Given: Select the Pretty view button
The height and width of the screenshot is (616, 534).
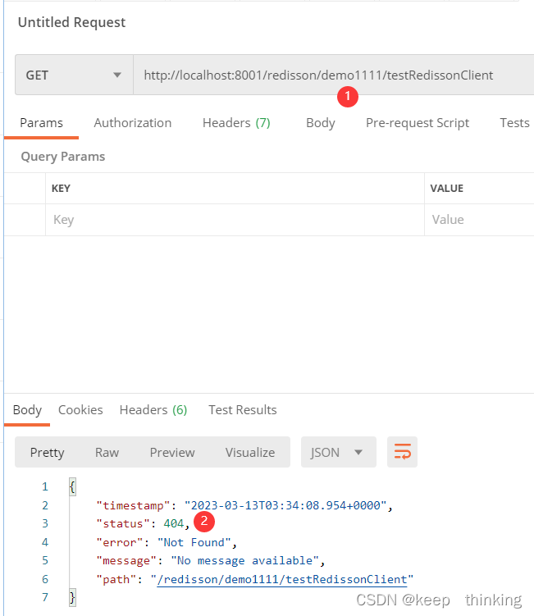Looking at the screenshot, I should (47, 453).
